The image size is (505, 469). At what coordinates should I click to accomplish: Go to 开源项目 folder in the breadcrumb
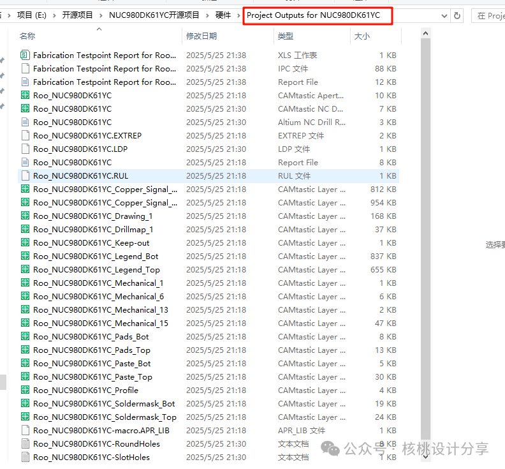77,15
